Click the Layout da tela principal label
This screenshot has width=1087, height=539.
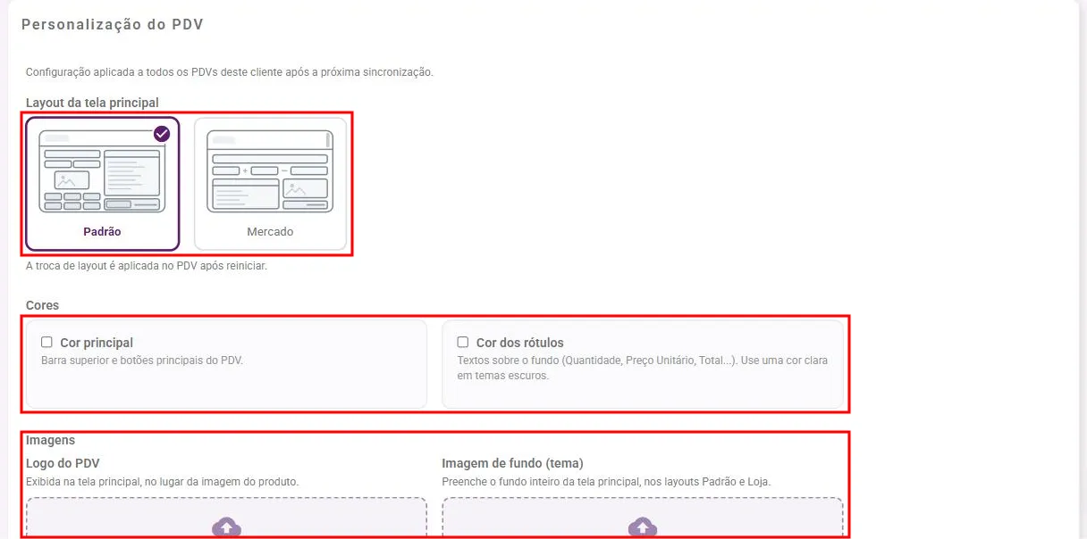pyautogui.click(x=92, y=103)
